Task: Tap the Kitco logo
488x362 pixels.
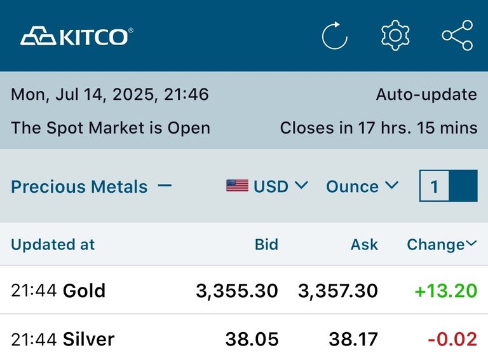Action: [x=77, y=36]
